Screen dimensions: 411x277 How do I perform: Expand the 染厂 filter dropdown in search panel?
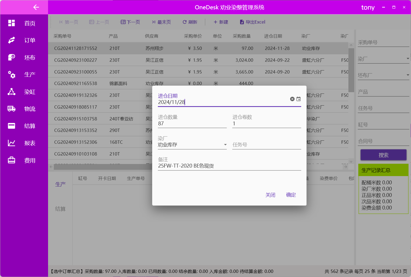[408, 59]
